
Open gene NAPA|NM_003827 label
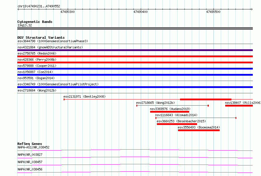coord(30,155)
